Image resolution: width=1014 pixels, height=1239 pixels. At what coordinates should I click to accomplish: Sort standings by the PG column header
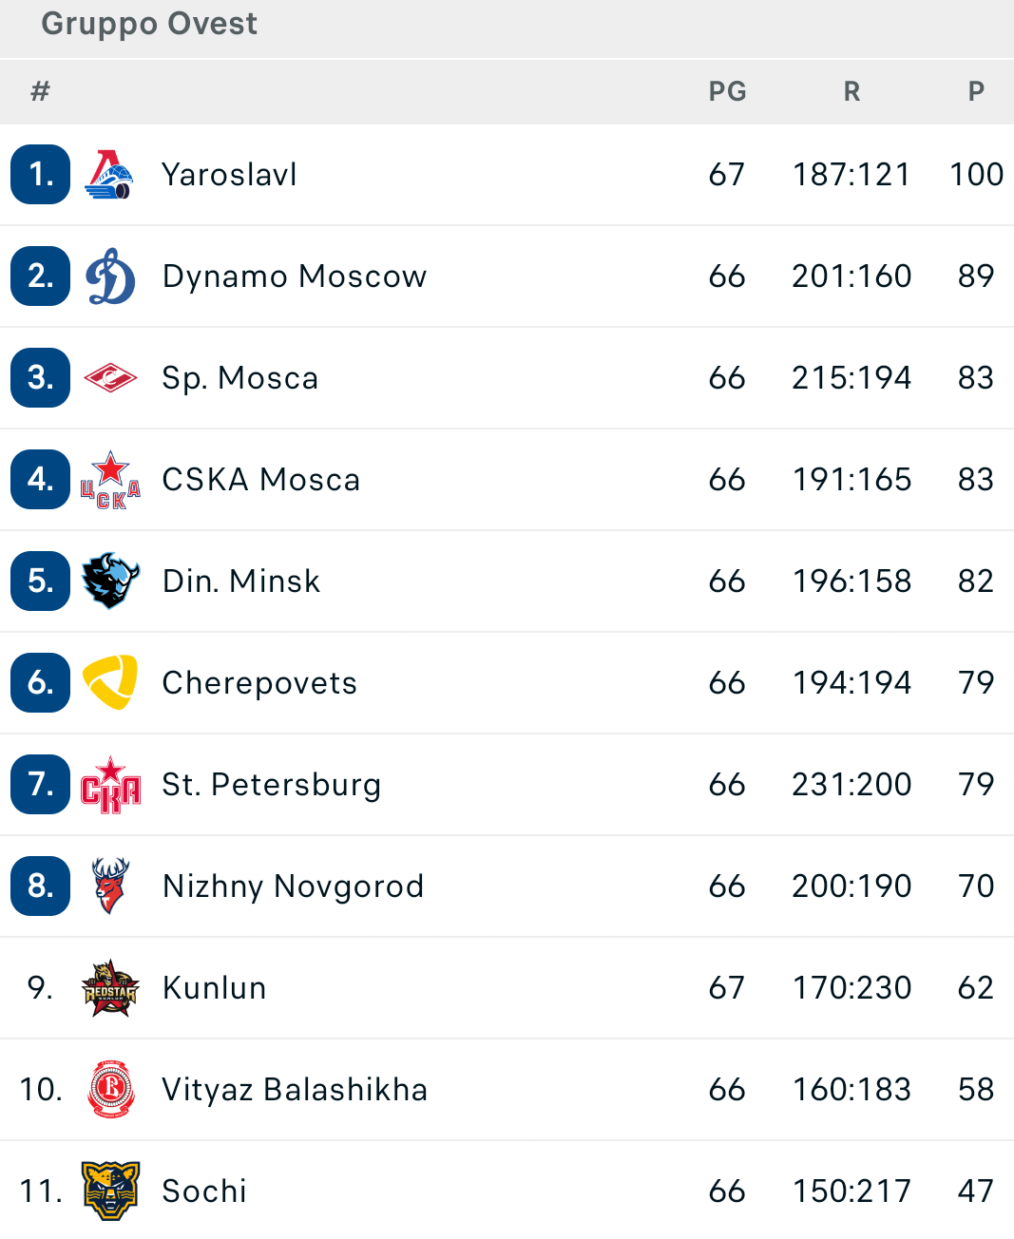tap(728, 92)
